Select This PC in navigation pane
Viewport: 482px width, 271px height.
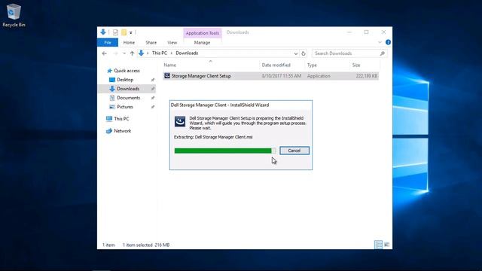tap(121, 119)
